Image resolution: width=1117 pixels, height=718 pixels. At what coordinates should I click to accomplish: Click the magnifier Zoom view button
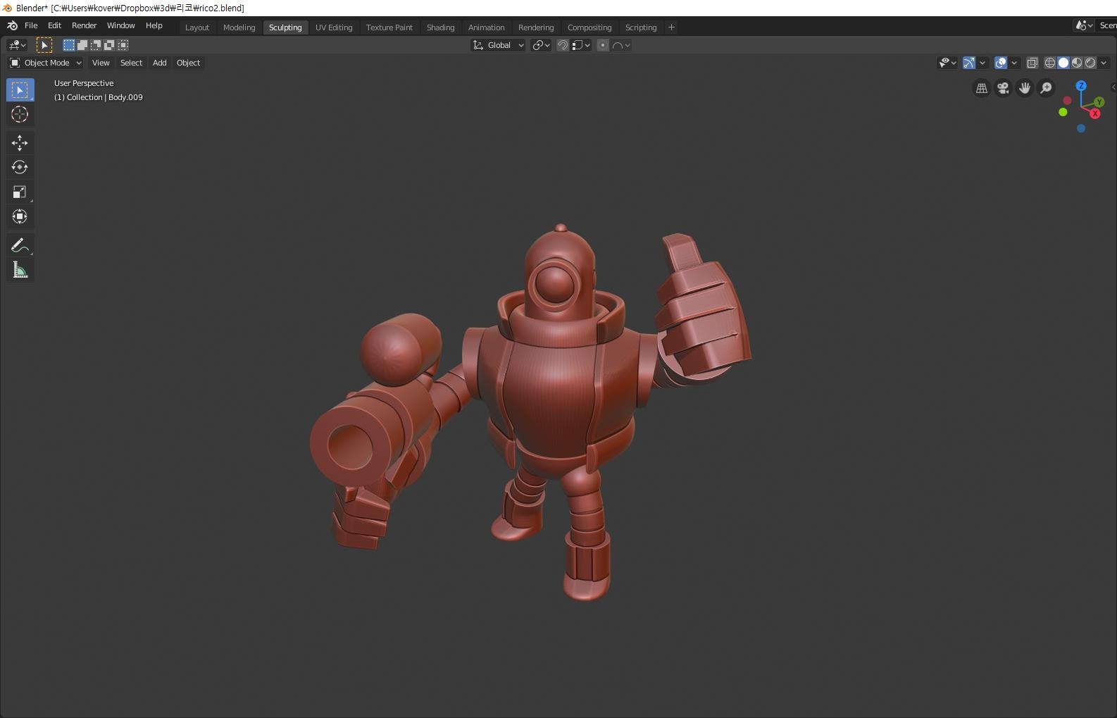click(x=1047, y=88)
